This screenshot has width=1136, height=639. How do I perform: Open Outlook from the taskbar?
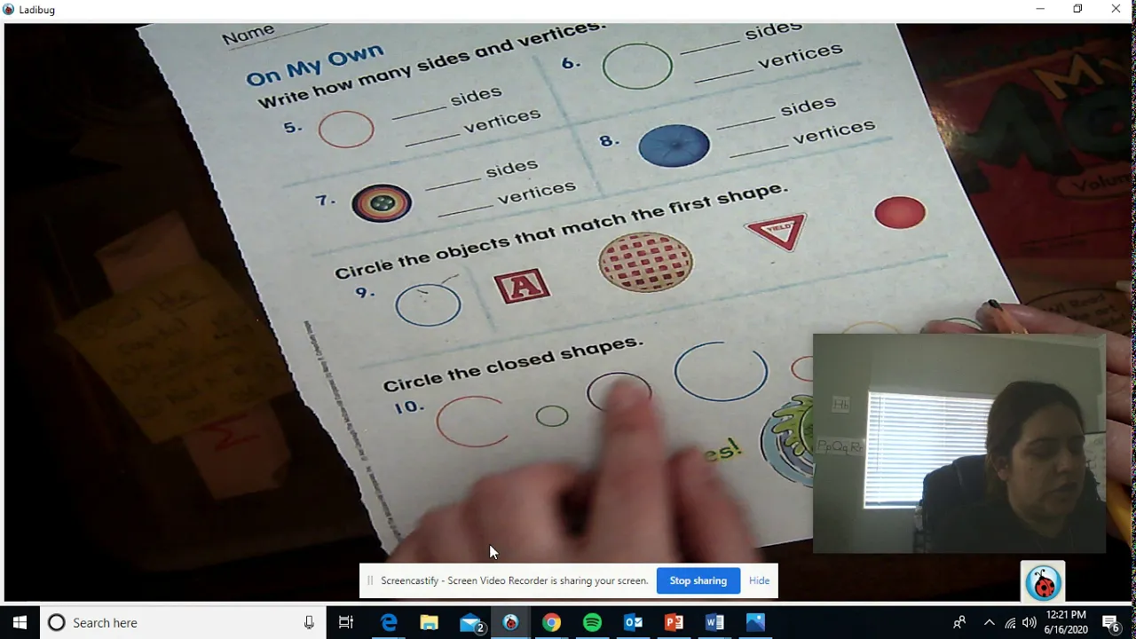pos(633,622)
